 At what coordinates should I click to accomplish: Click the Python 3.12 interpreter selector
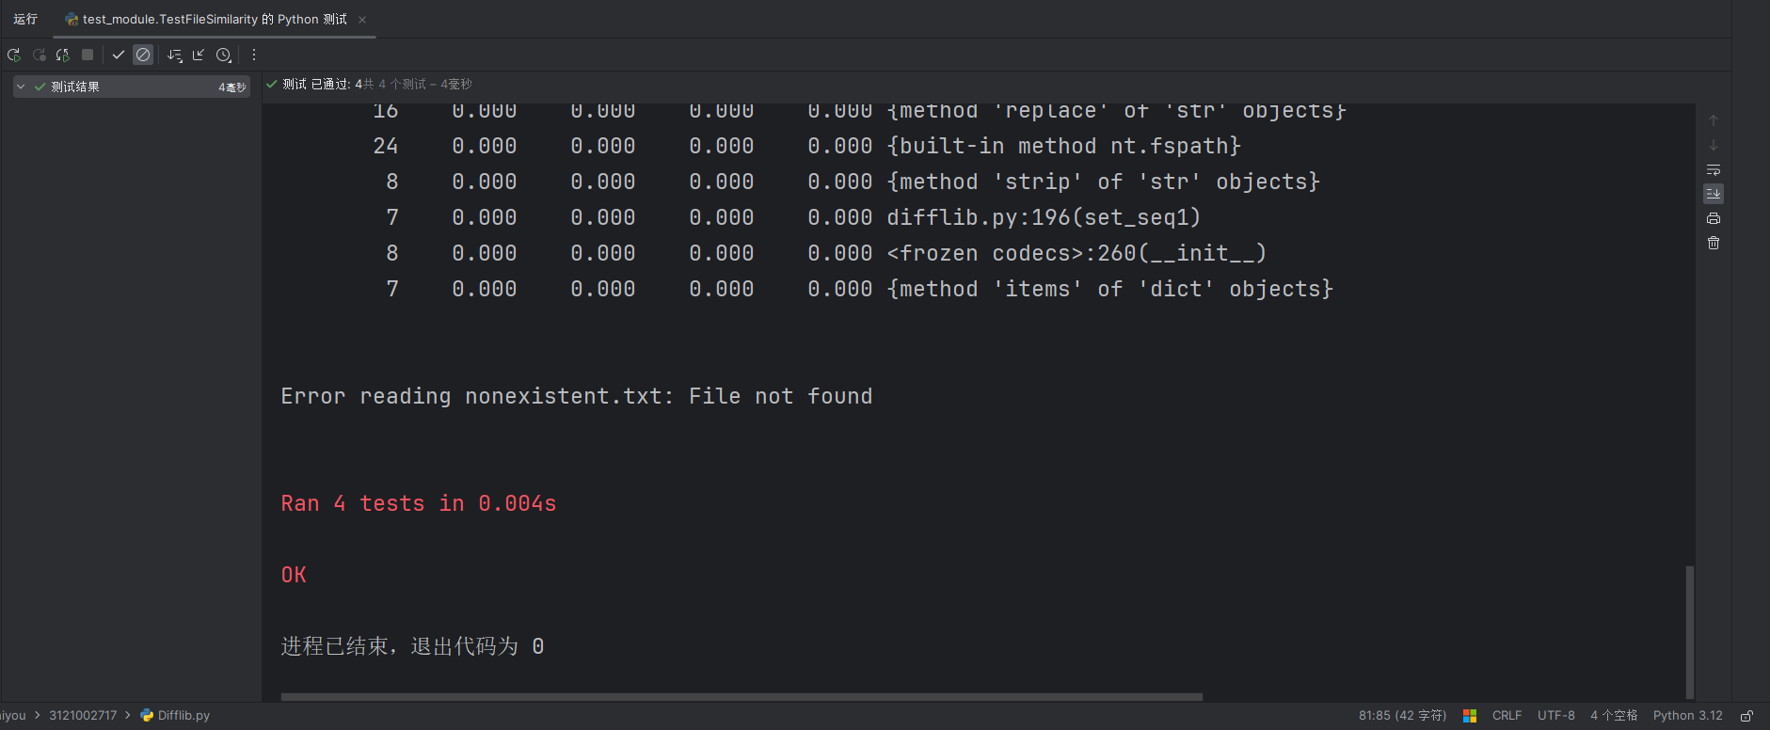click(x=1687, y=716)
